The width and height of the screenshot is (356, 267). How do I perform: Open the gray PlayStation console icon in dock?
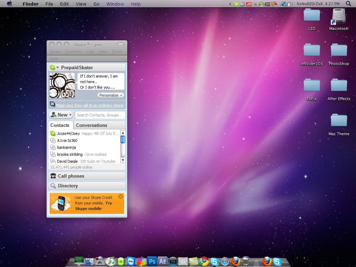(183, 261)
